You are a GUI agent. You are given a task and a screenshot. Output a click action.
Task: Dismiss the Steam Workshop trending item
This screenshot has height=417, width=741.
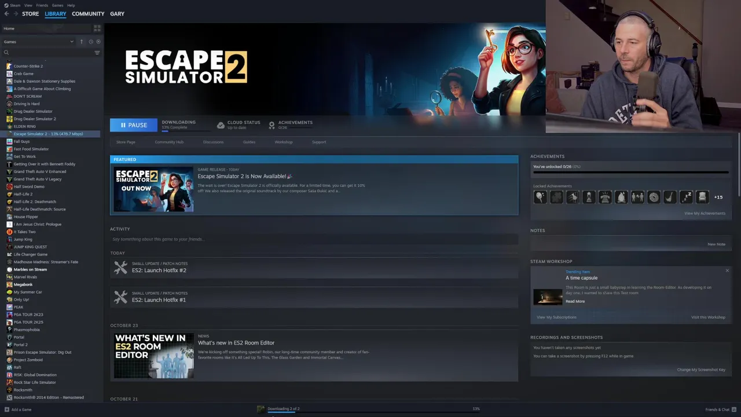click(727, 270)
